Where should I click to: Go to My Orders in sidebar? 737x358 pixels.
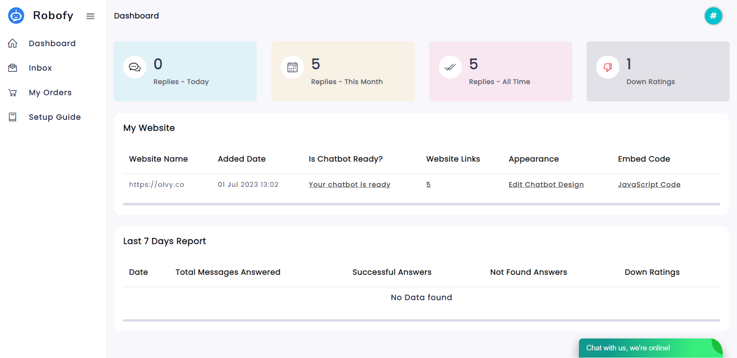click(50, 92)
